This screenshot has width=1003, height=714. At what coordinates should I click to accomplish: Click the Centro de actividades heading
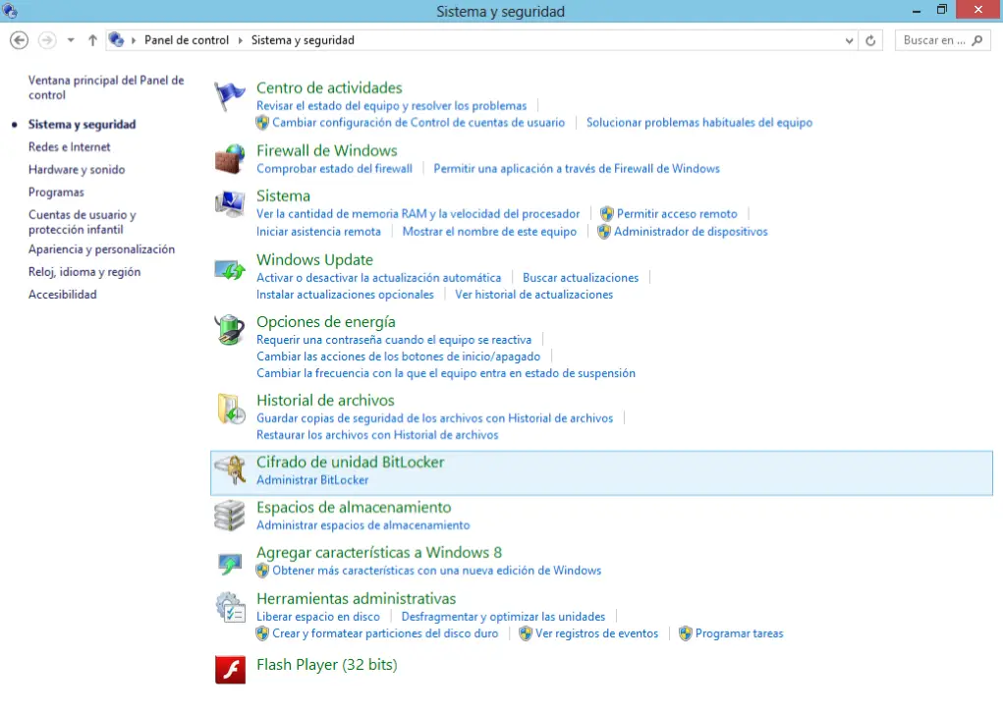[x=329, y=87]
